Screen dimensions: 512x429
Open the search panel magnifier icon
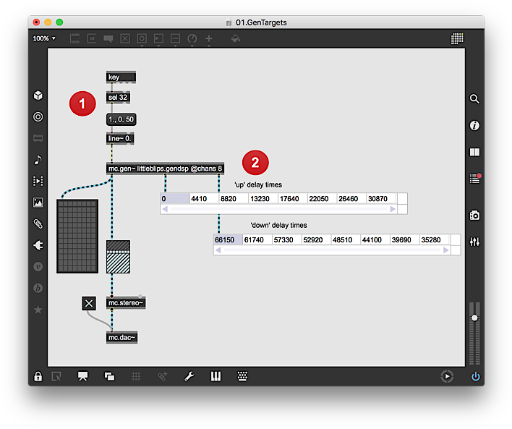[474, 99]
